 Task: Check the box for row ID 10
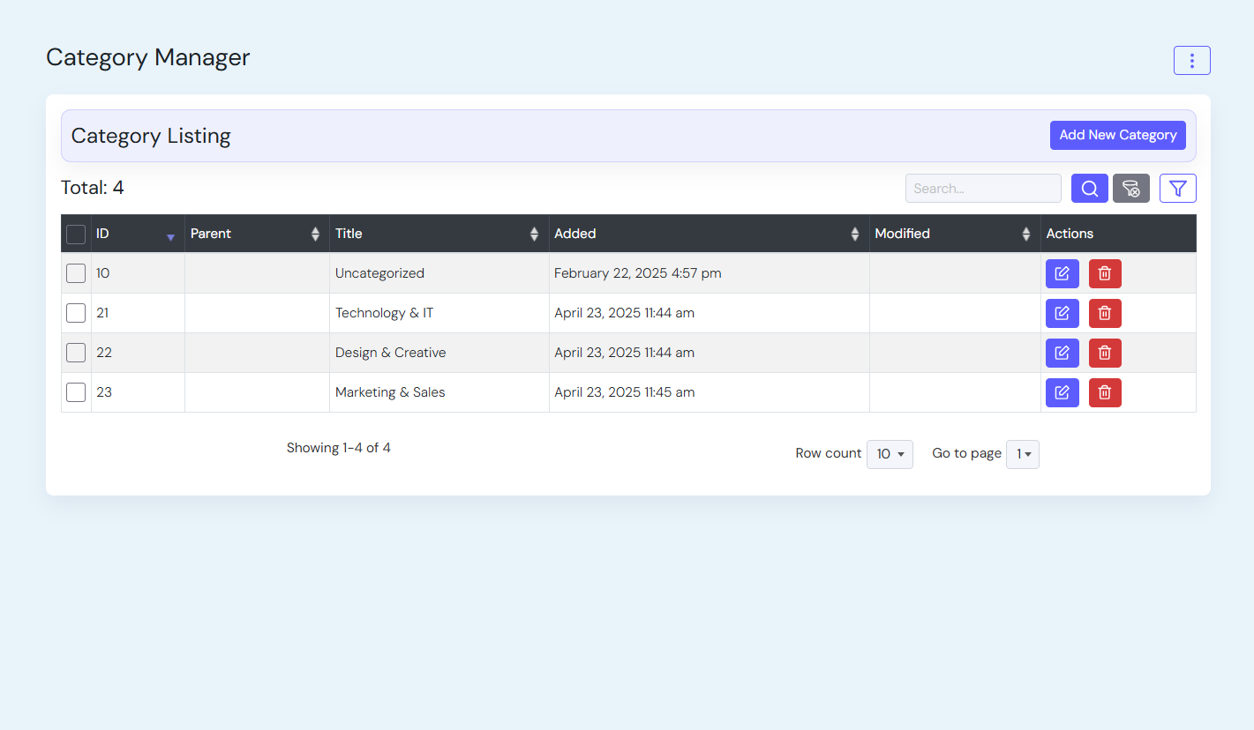[x=76, y=273]
